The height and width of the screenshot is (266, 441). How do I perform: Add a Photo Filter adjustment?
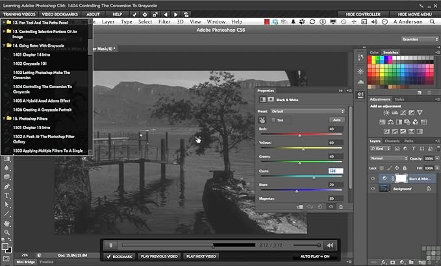[x=407, y=122]
